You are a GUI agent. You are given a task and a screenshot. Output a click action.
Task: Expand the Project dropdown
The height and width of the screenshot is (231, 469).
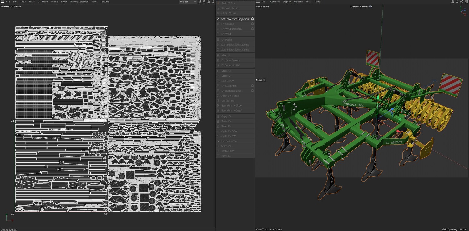pyautogui.click(x=188, y=2)
